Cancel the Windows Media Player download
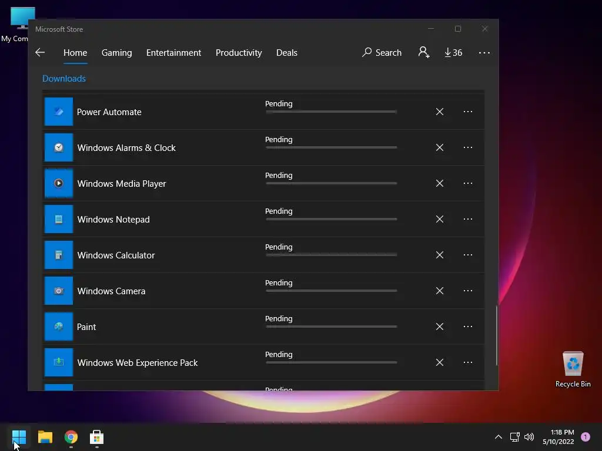The width and height of the screenshot is (602, 451). pyautogui.click(x=440, y=183)
